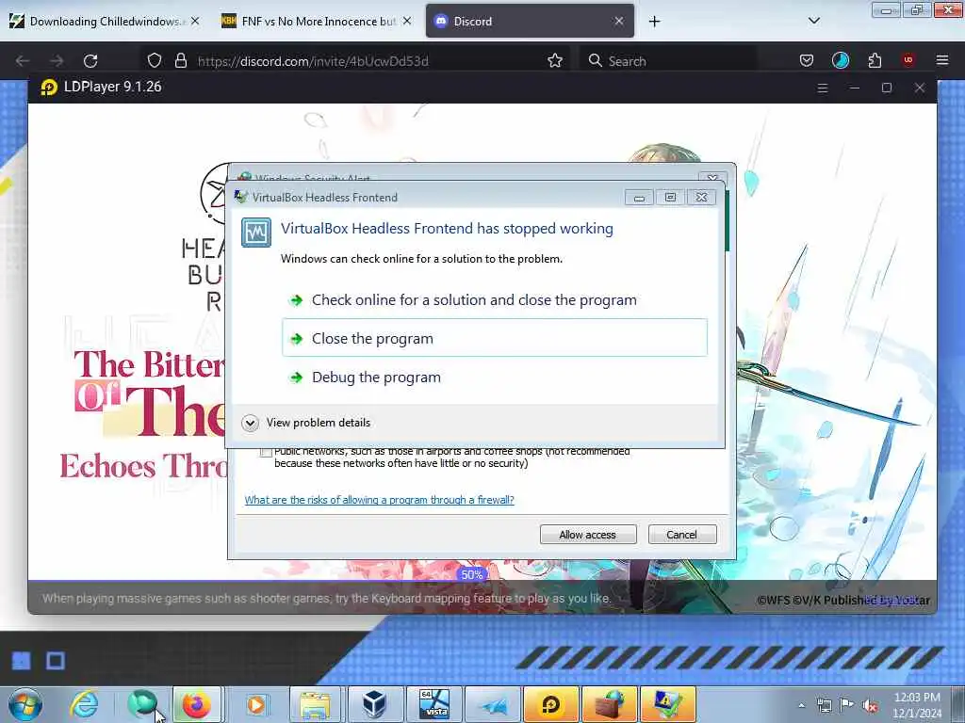Choose 'Debug the program' option
Image resolution: width=965 pixels, height=723 pixels.
tap(376, 377)
